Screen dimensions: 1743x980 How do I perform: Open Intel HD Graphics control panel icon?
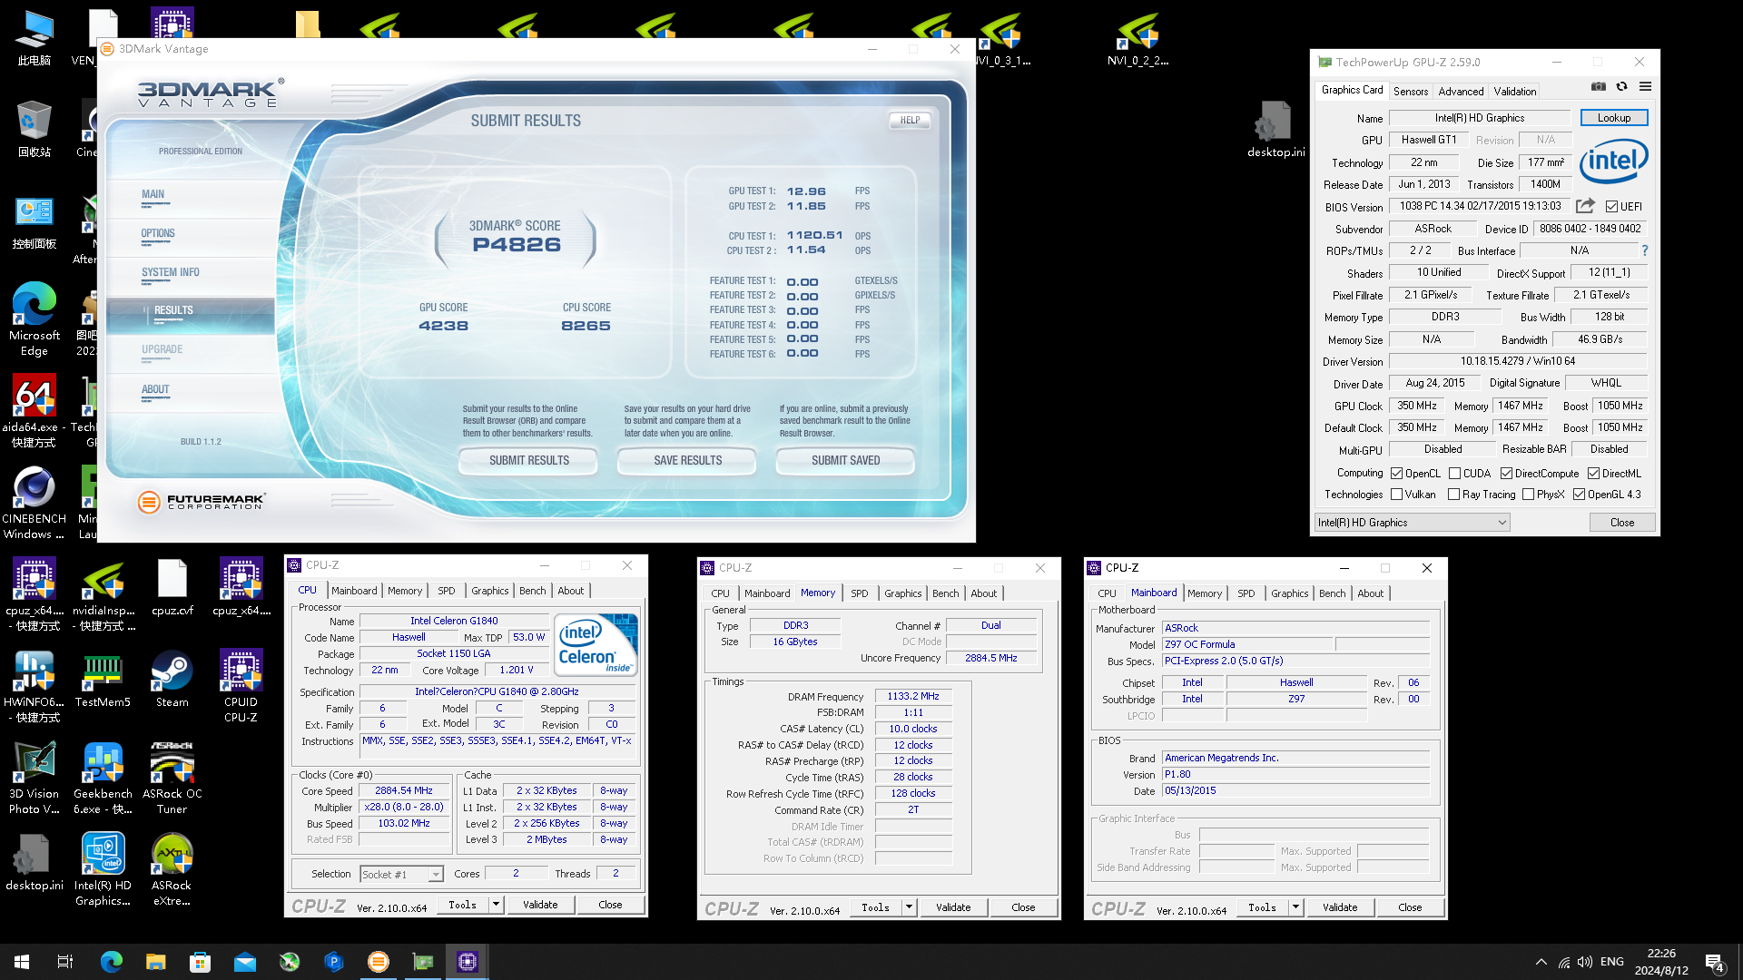[x=103, y=869]
